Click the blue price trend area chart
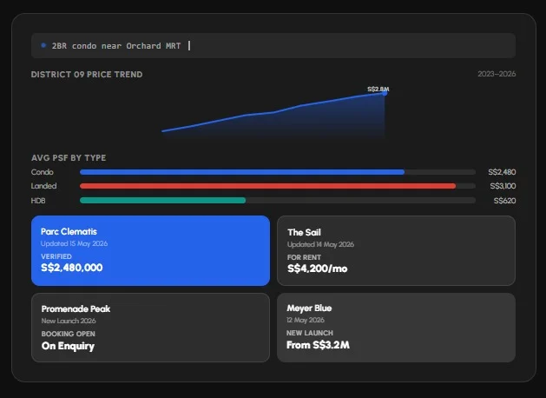Viewport: 546px width, 398px height. (x=273, y=115)
